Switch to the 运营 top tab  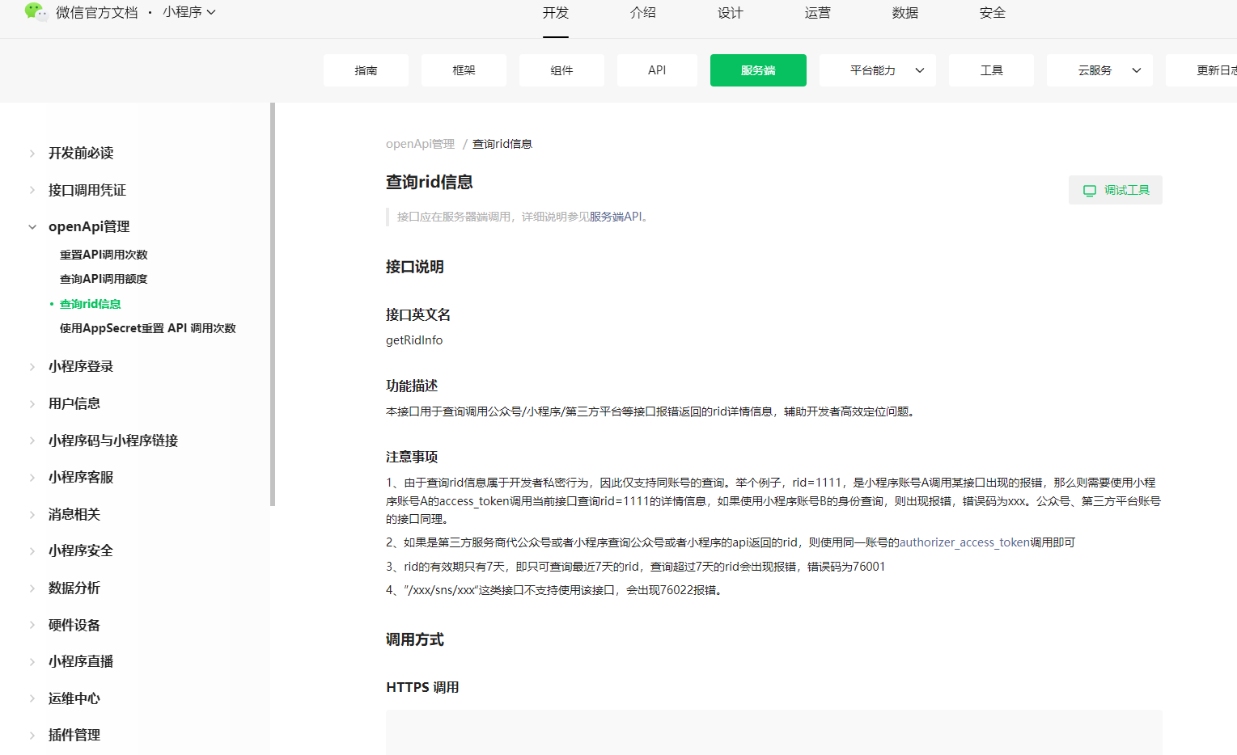click(818, 13)
